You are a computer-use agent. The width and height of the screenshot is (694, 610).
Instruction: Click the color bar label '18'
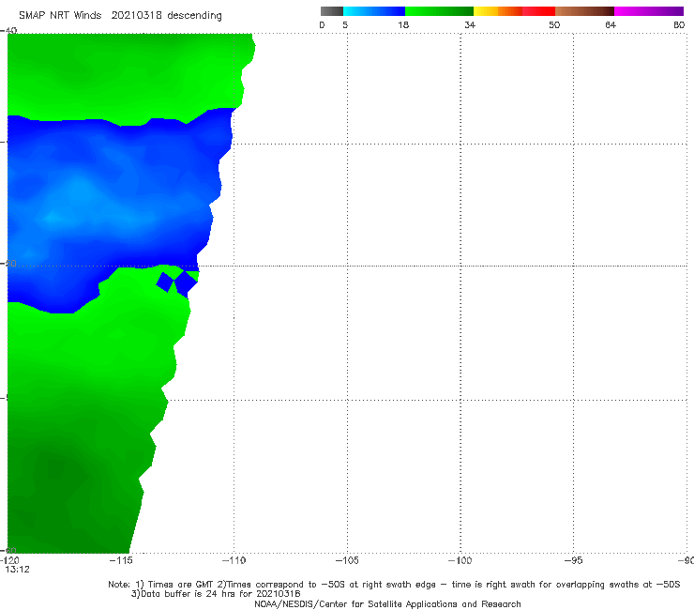(x=403, y=24)
